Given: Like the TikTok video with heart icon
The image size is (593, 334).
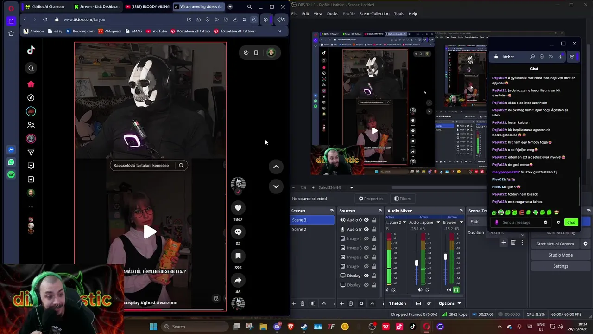Looking at the screenshot, I should tap(238, 208).
